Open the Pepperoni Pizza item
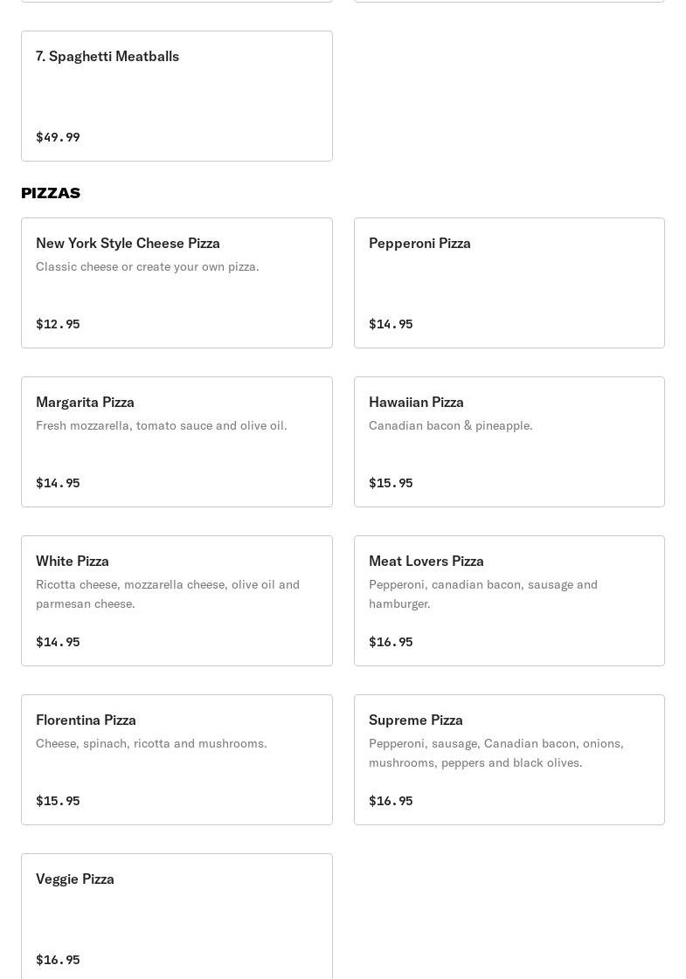The width and height of the screenshot is (686, 979). [x=419, y=243]
